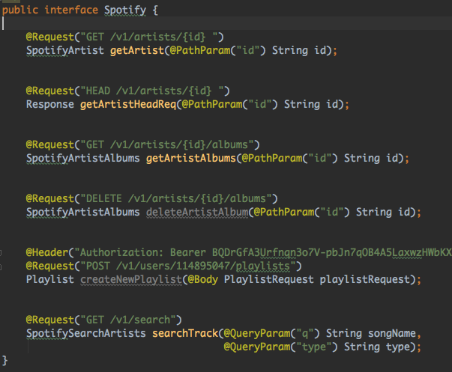Image resolution: width=452 pixels, height=372 pixels.
Task: Collapse the fold marker beside the @Header annotation
Action: point(1,253)
